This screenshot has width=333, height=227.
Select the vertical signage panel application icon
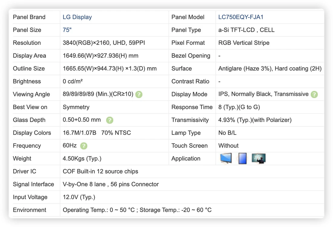242,158
